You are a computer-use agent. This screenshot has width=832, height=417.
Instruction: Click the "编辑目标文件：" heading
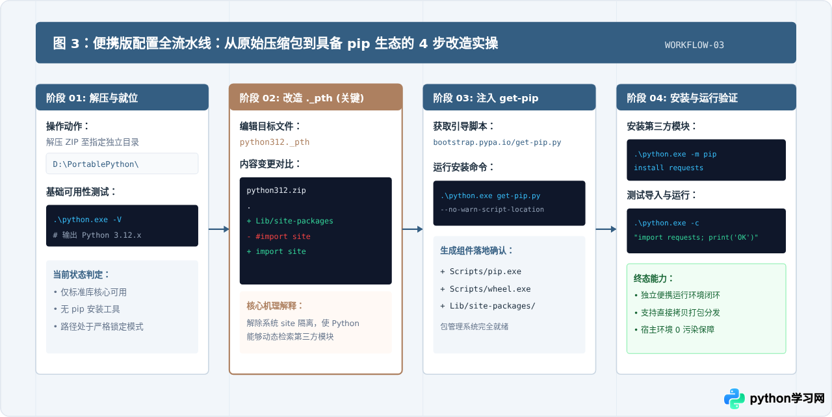point(271,126)
